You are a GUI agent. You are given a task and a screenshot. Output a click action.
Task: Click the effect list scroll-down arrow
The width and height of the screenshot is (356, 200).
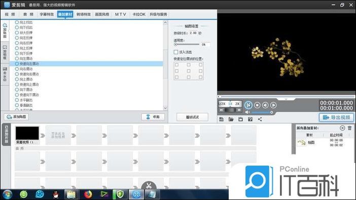pyautogui.click(x=165, y=108)
